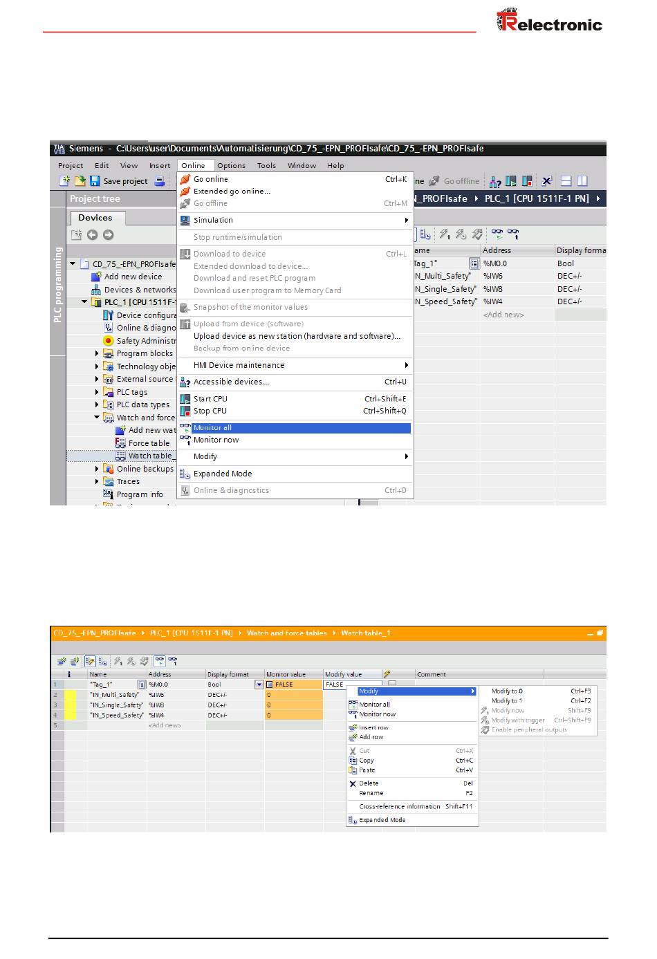Click the new project icon in the toolbar

point(64,181)
